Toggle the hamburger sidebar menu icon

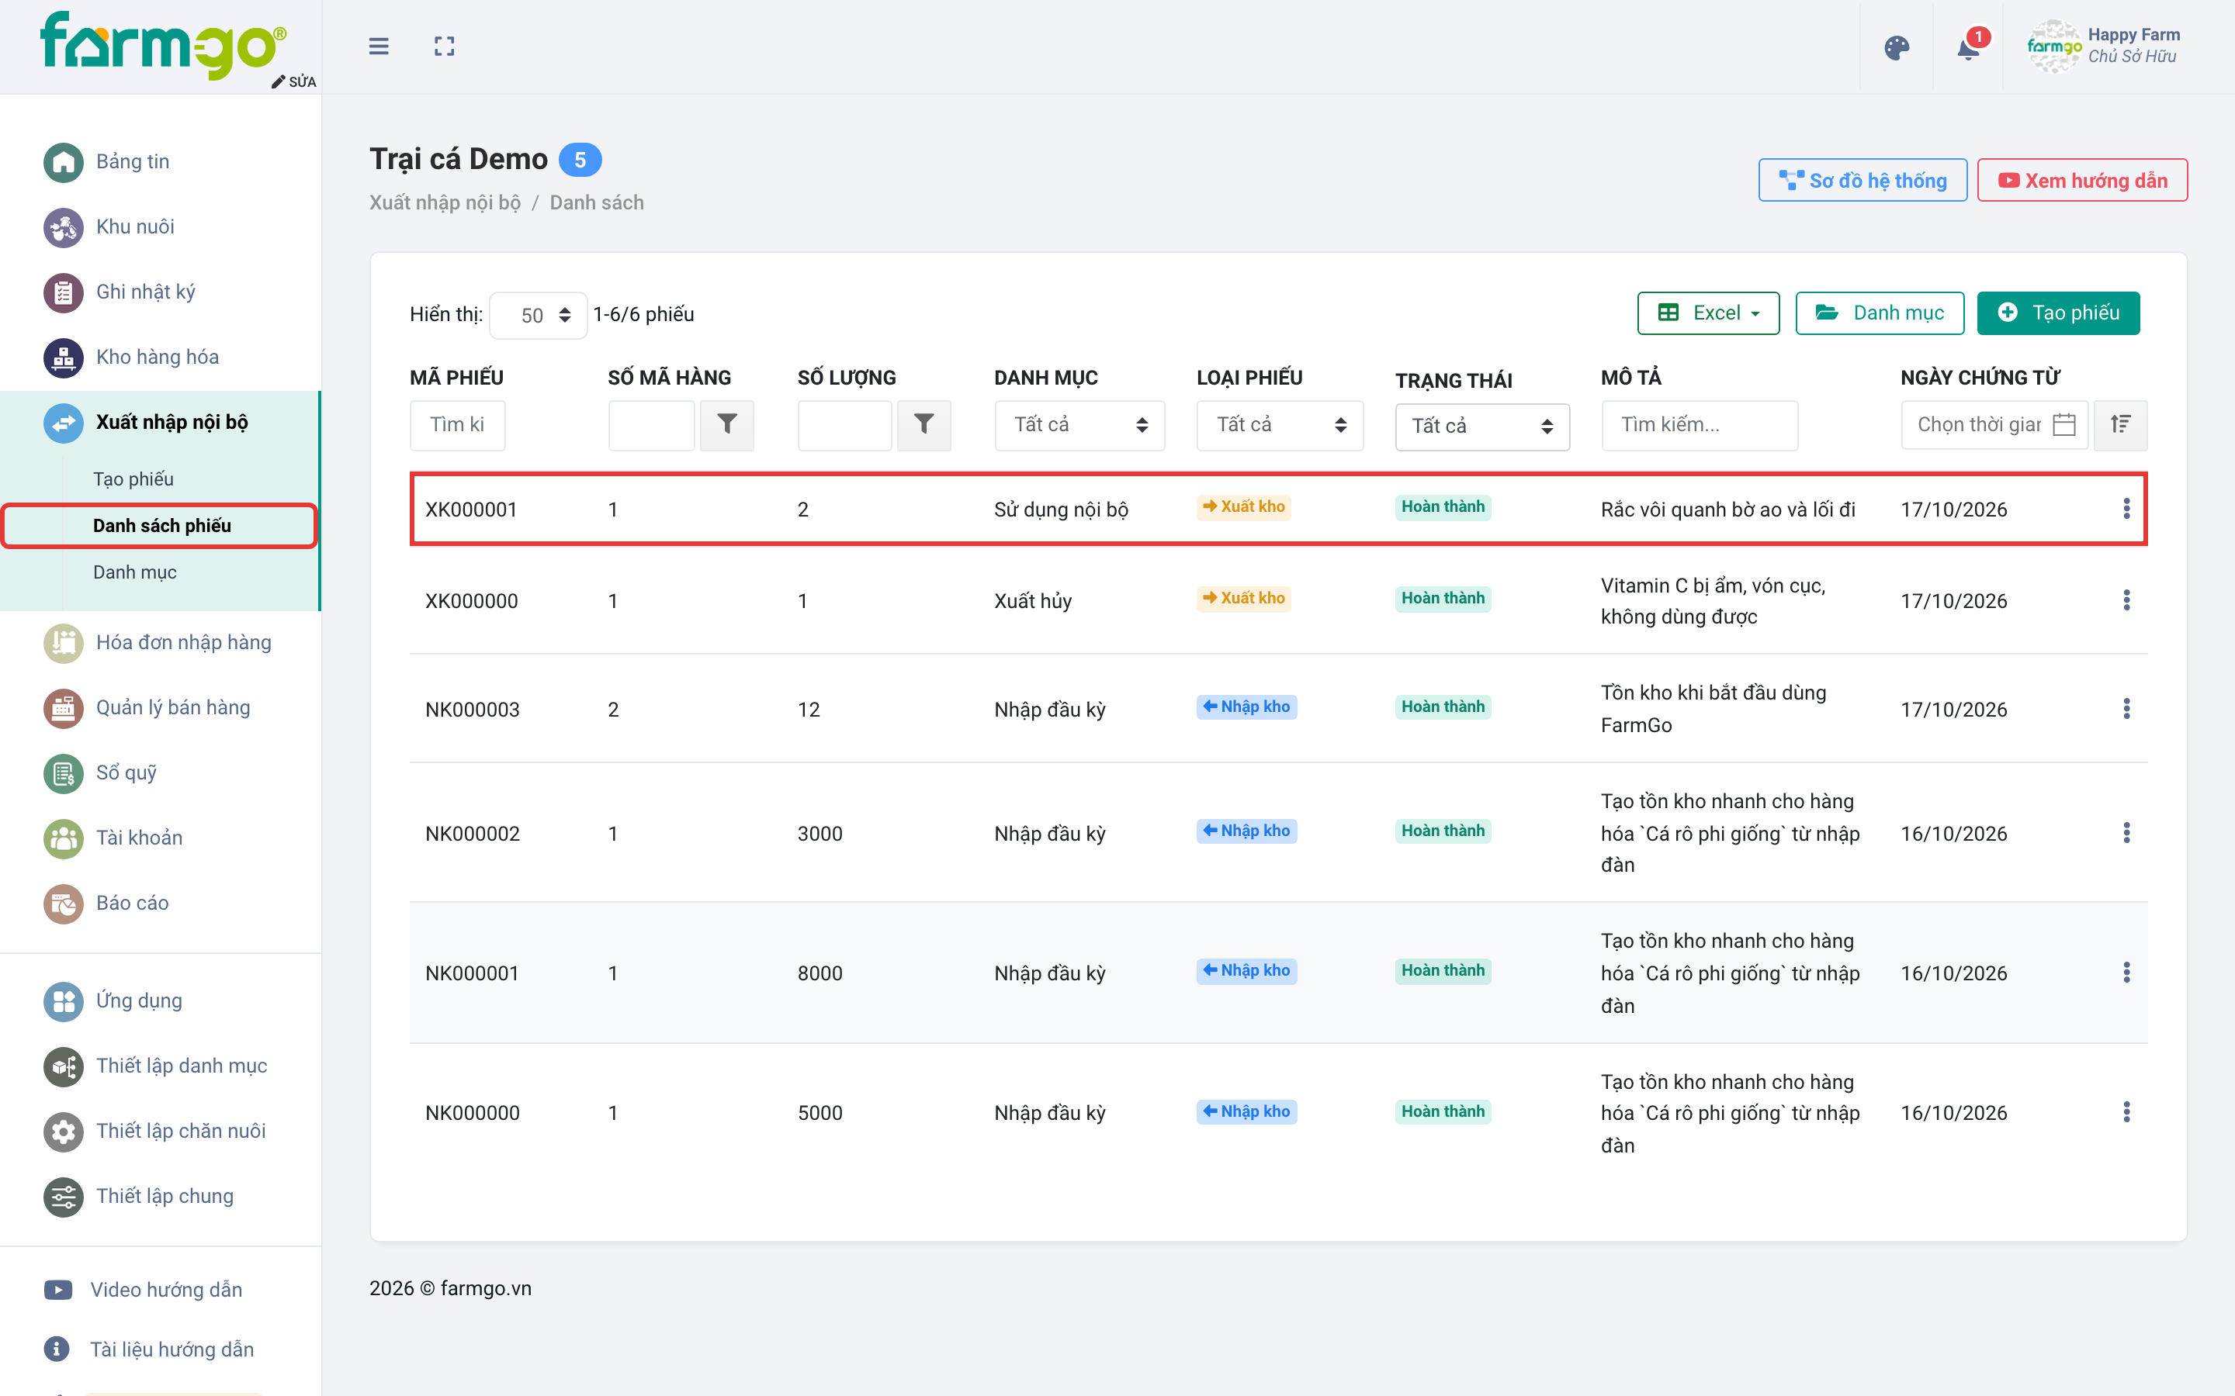coord(379,47)
